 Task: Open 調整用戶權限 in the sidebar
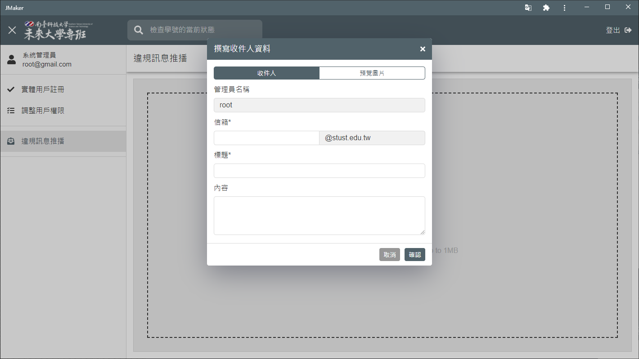[63, 111]
